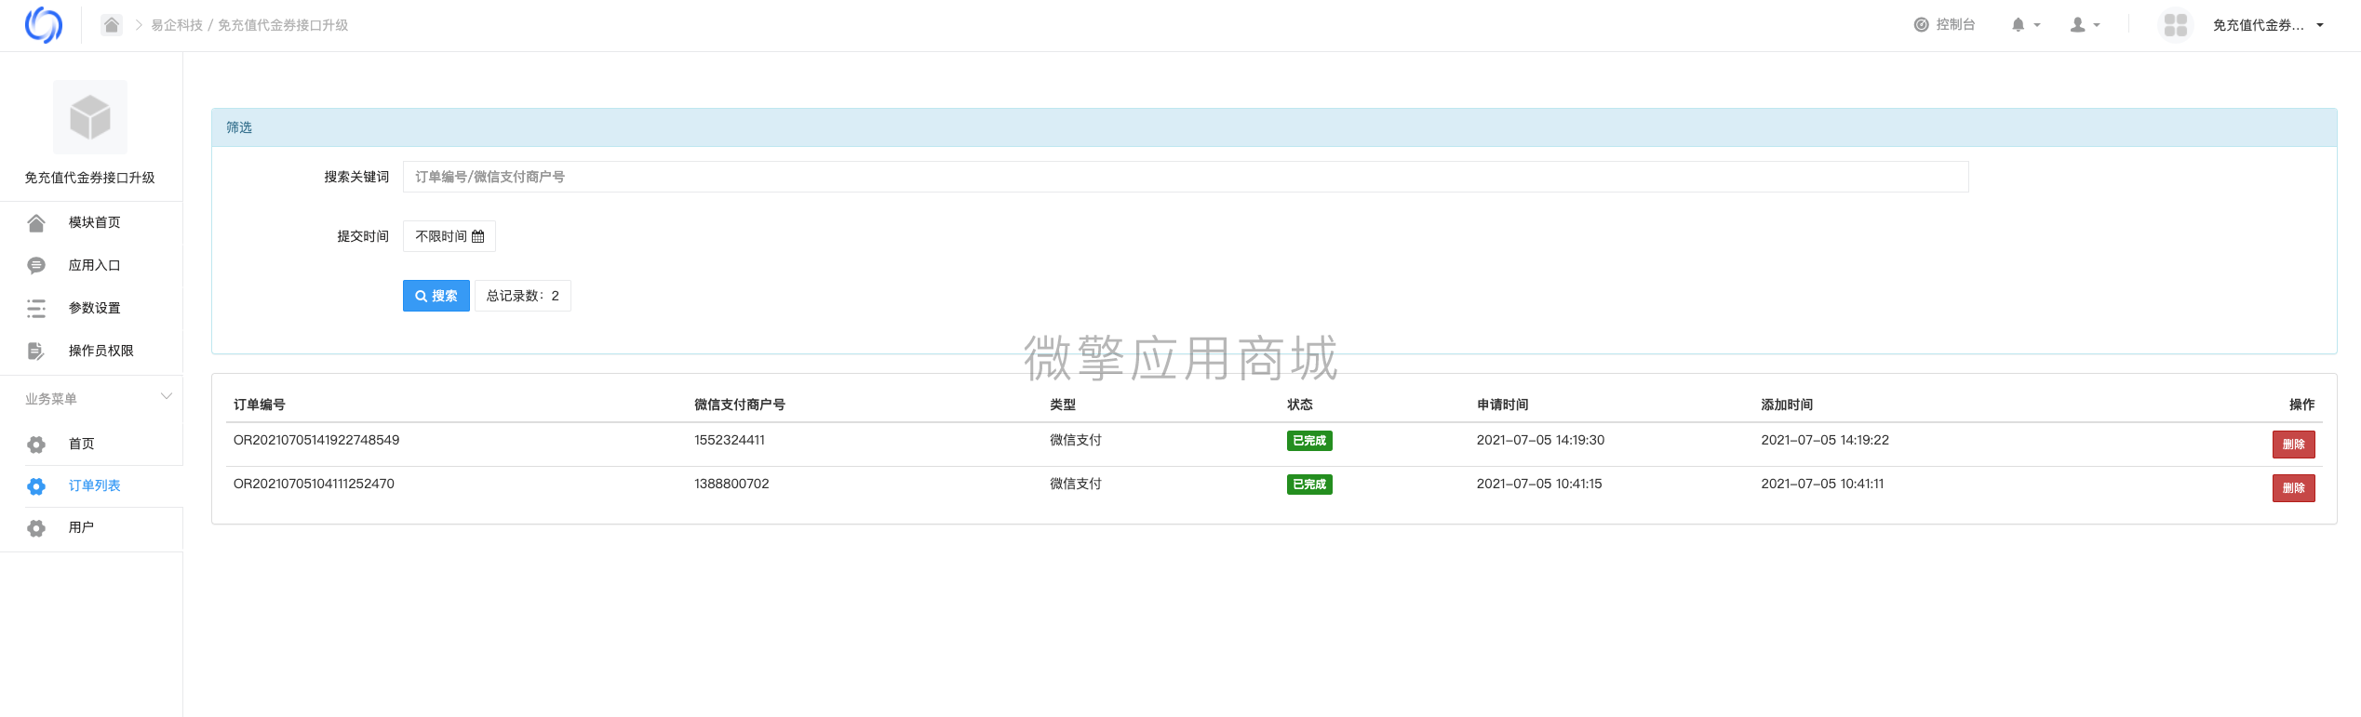
Task: Click the 操作员权限 document icon
Action: 36,351
